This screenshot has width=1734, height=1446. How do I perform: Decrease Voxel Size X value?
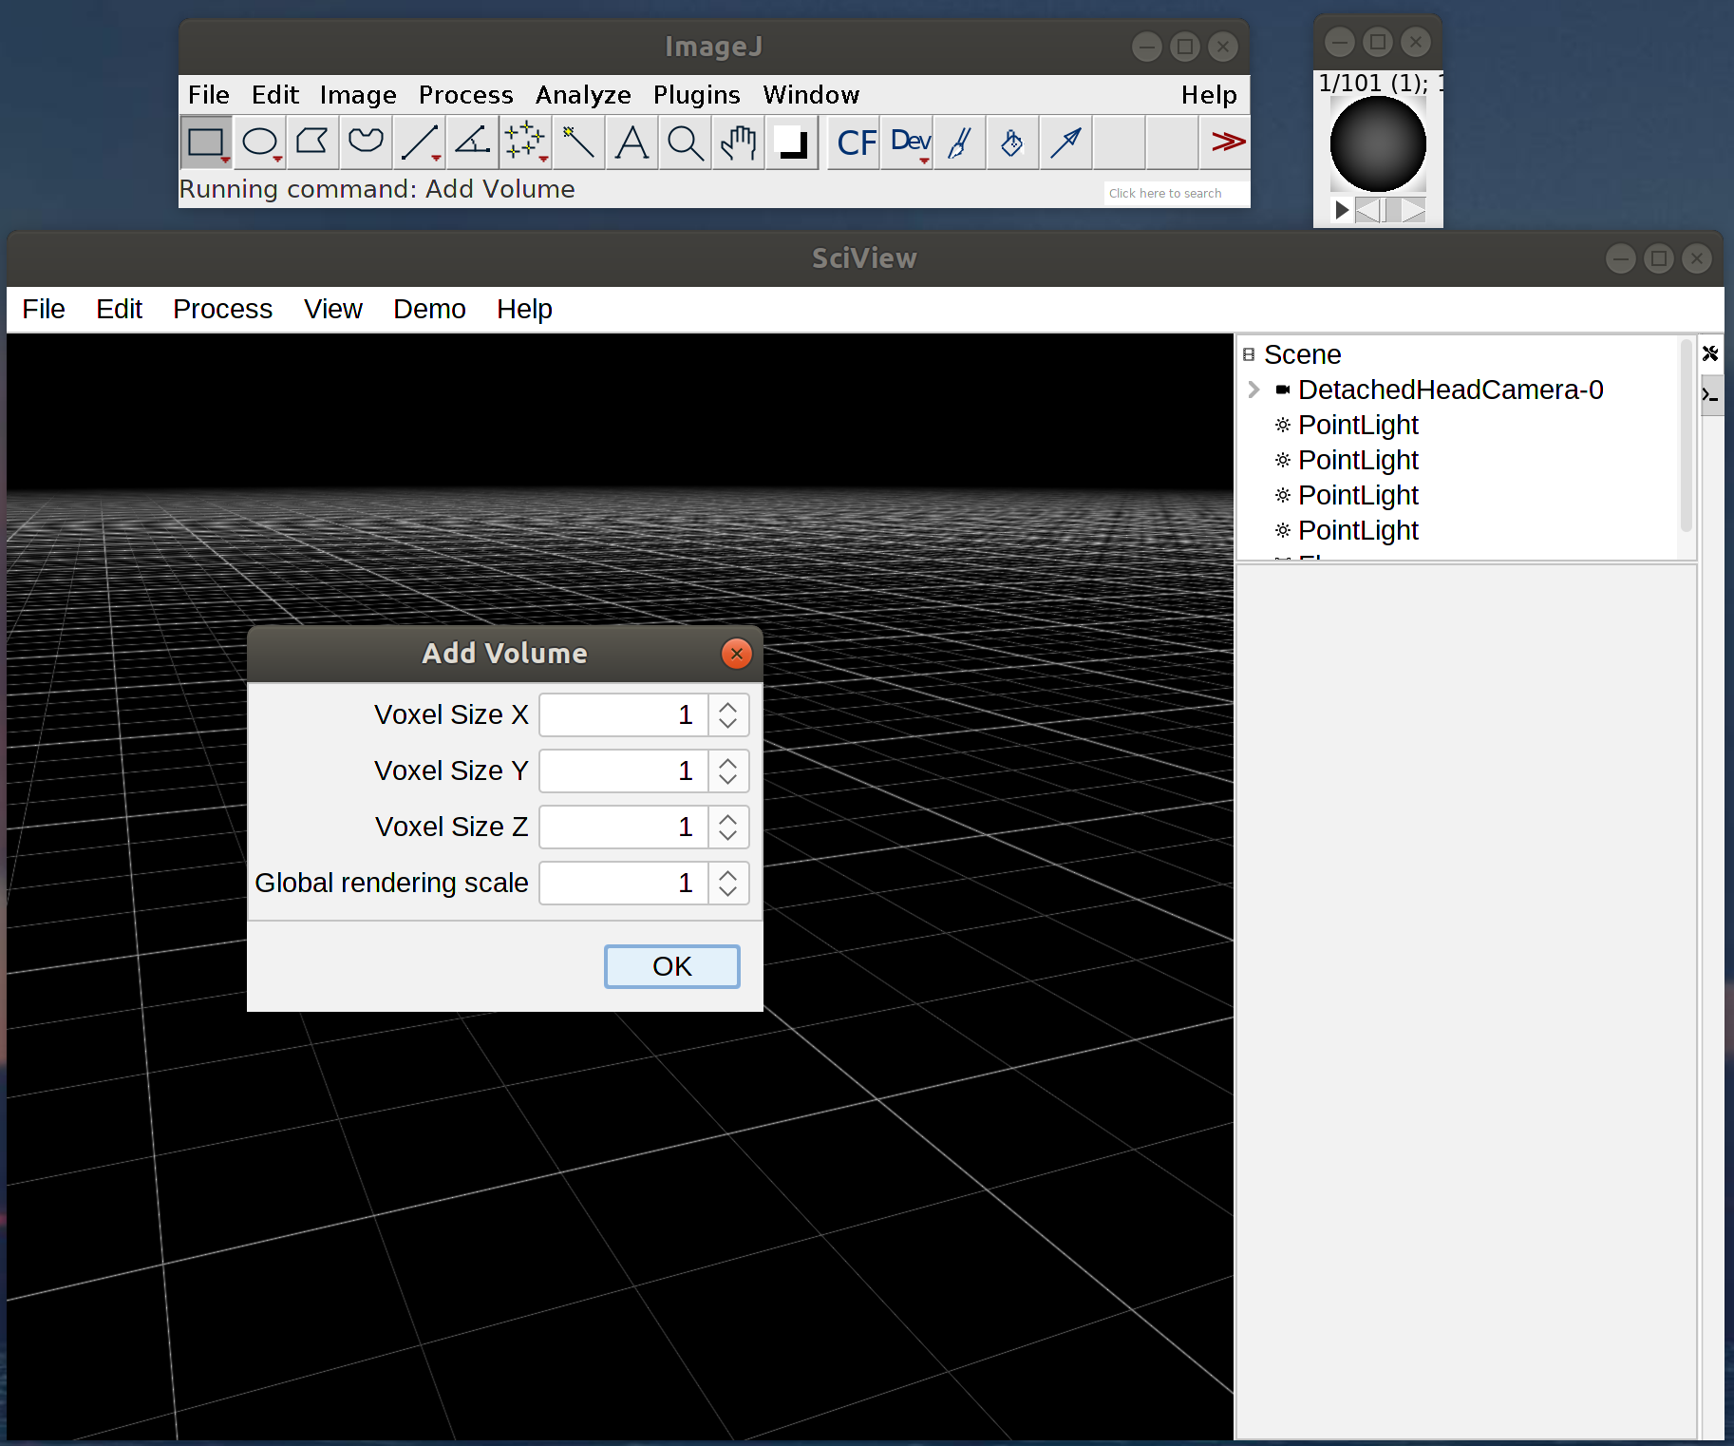728,723
